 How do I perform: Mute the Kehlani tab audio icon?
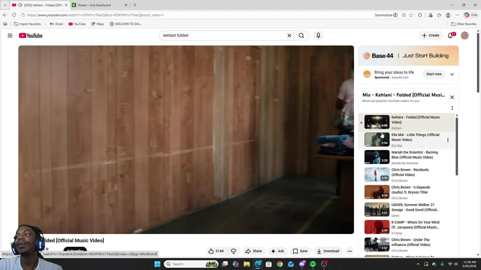20,5
